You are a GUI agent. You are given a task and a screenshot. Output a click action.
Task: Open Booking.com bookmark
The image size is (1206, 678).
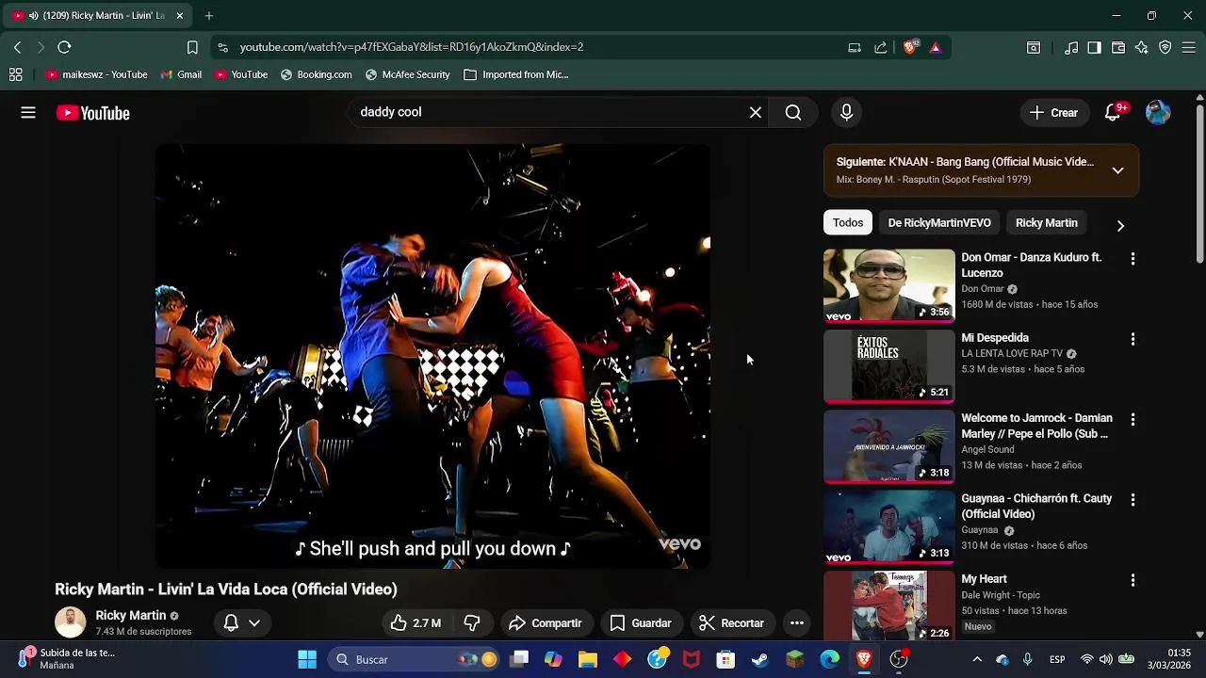[x=316, y=74]
